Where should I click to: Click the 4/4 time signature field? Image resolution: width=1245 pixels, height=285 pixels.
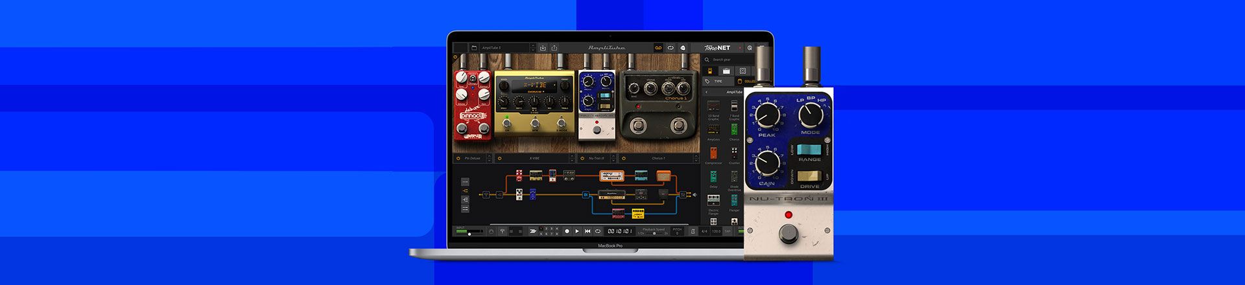click(704, 231)
